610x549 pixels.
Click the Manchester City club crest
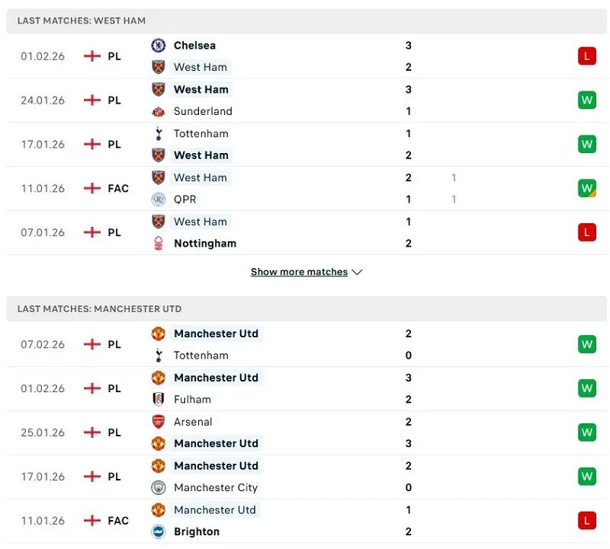coord(158,487)
